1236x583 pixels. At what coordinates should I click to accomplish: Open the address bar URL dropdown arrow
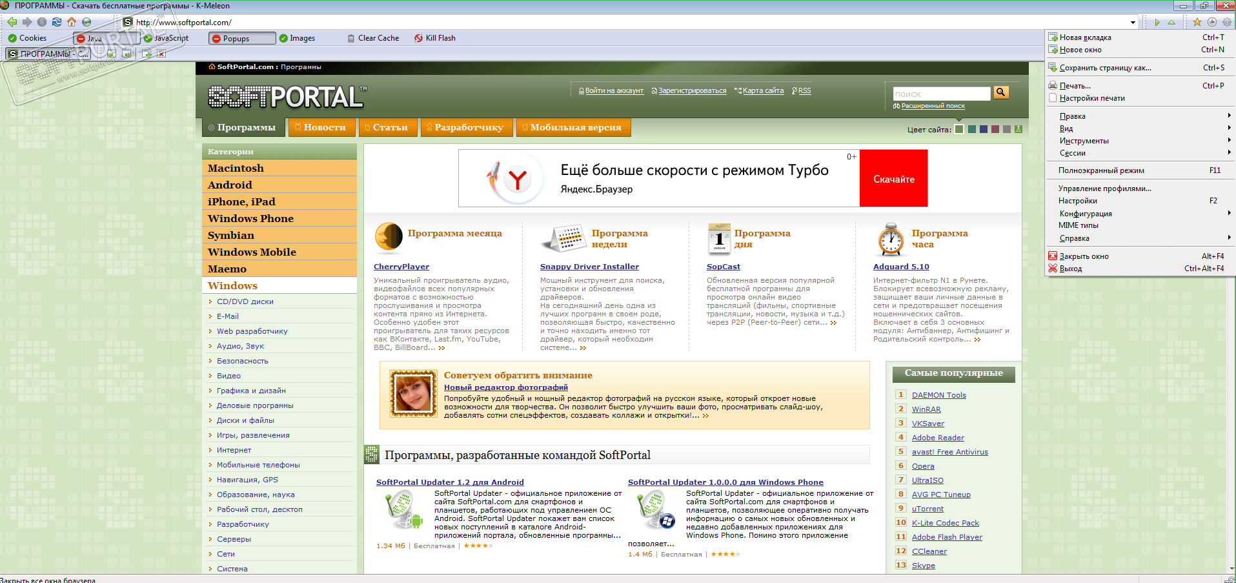[x=1133, y=23]
